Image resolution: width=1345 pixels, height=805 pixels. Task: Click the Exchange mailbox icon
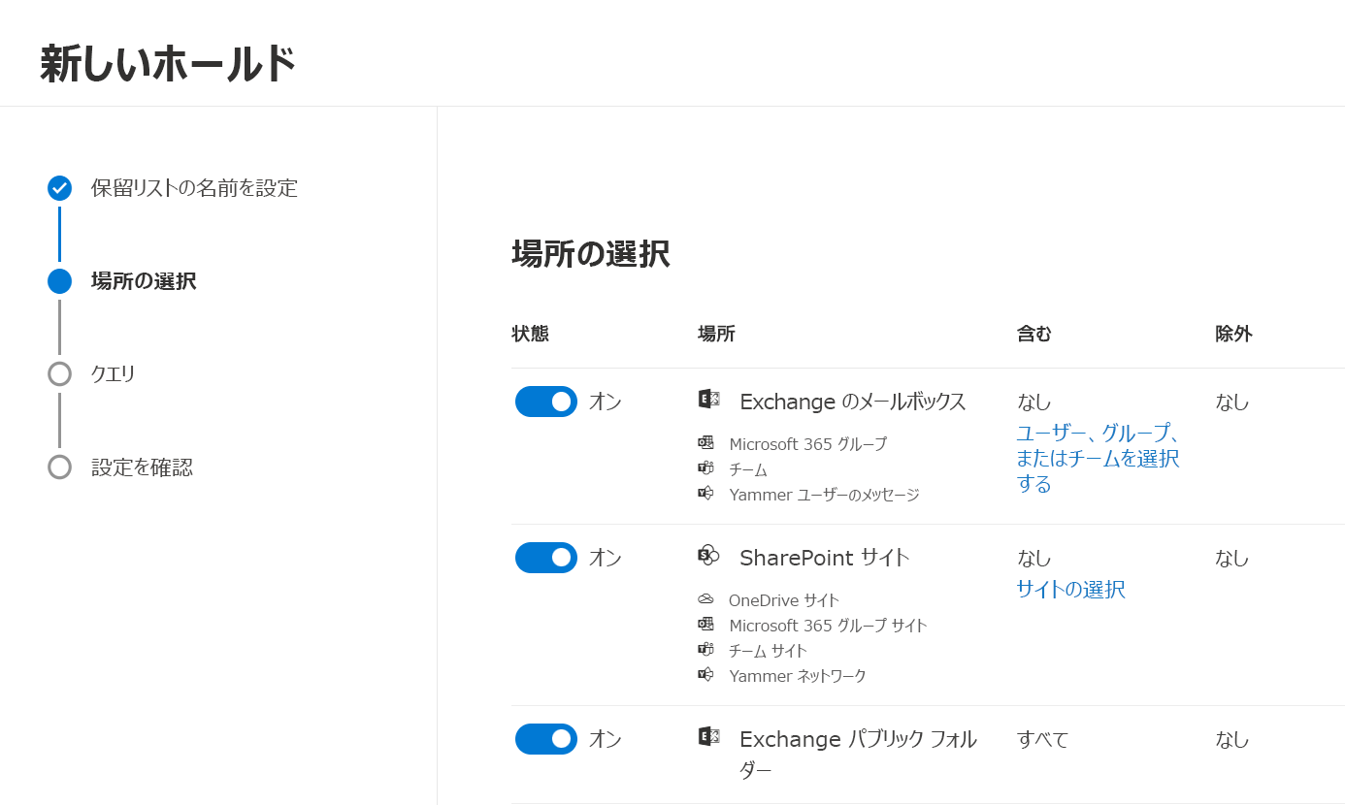(x=708, y=399)
